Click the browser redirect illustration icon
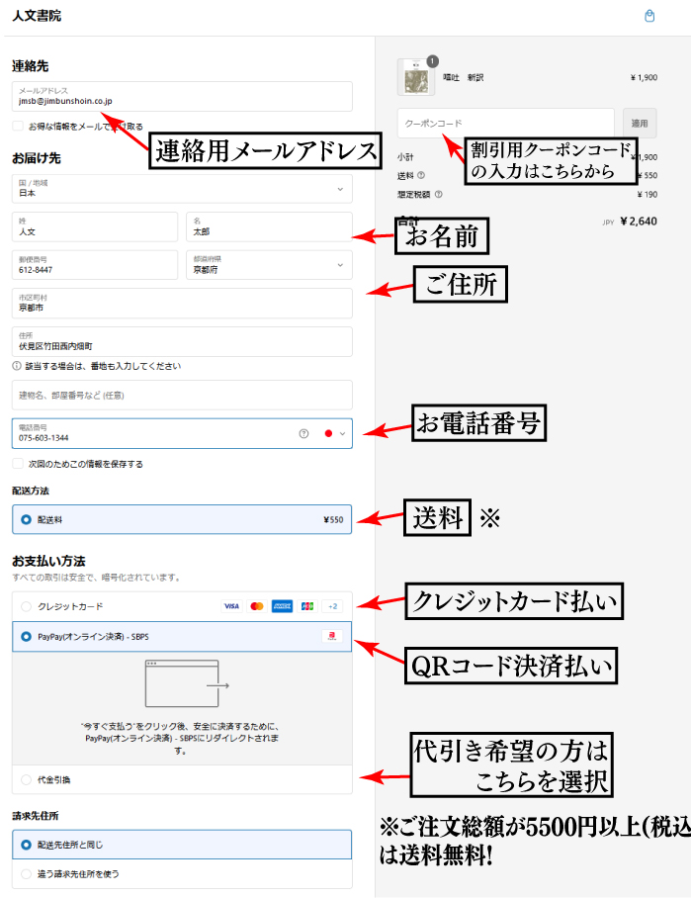The image size is (691, 898). click(x=187, y=683)
